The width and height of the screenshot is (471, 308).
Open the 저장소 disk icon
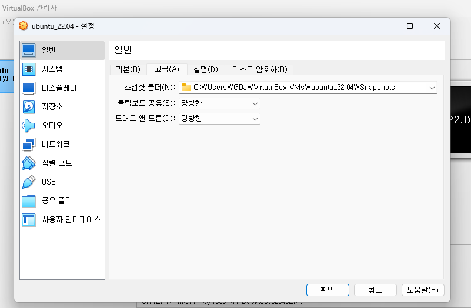coord(29,107)
